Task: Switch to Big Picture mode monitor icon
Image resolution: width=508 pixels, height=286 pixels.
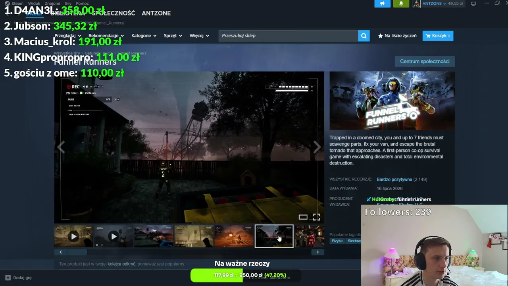Action: coord(473,4)
